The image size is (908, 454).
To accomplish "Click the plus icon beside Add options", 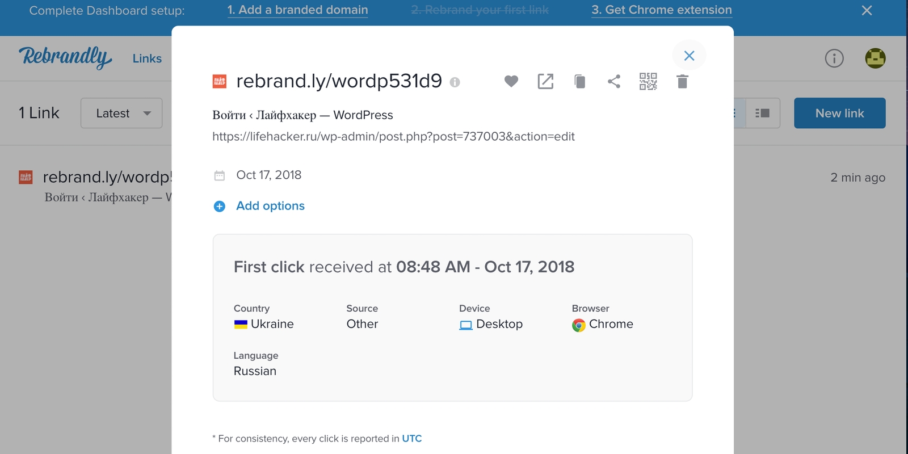I will pos(220,206).
